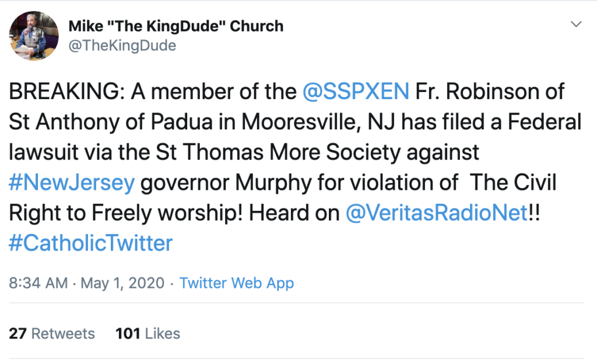The width and height of the screenshot is (597, 360).
Task: Browse the #CatholicTwitter hashtag
Action: [x=91, y=243]
